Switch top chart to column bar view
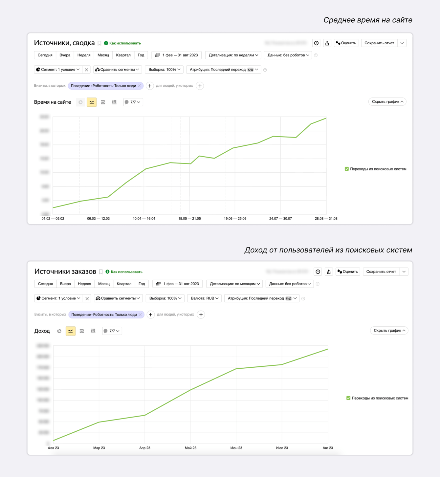The width and height of the screenshot is (440, 477). [x=114, y=102]
